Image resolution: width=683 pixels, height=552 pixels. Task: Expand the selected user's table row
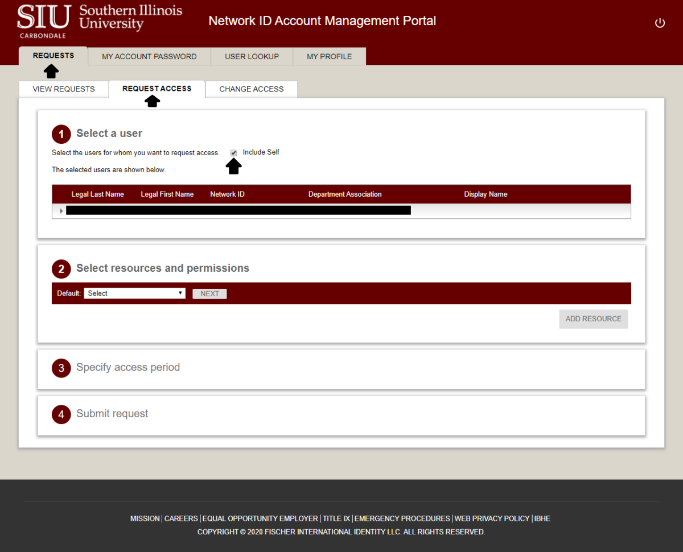point(61,210)
